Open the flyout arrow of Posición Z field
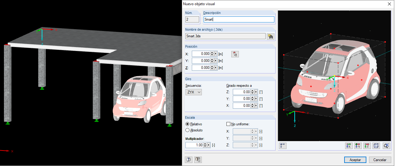397x166 pixels. (x=216, y=68)
